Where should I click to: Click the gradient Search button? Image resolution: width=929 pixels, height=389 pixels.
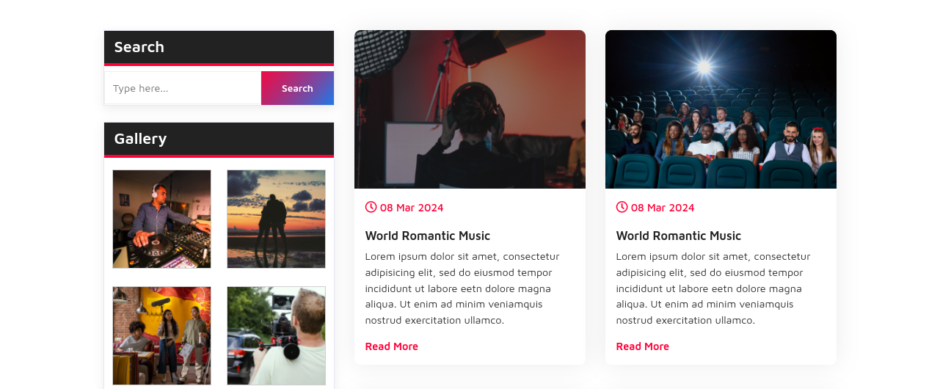[x=297, y=88]
